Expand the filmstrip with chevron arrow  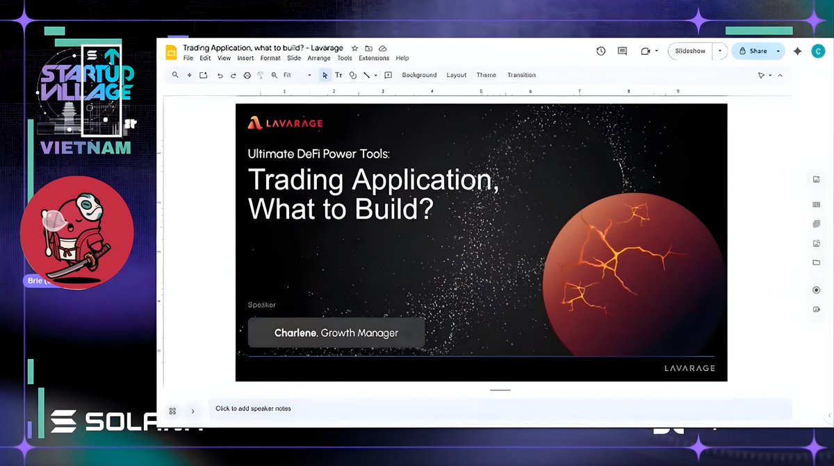click(x=193, y=411)
